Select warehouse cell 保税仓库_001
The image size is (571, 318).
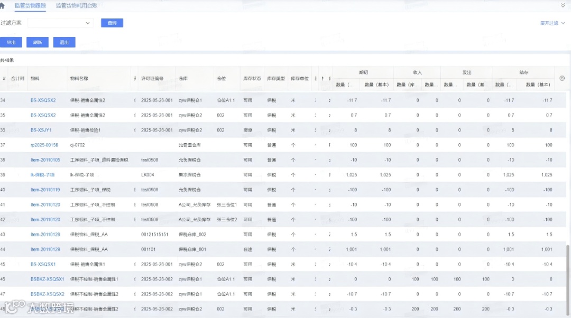pyautogui.click(x=192, y=249)
